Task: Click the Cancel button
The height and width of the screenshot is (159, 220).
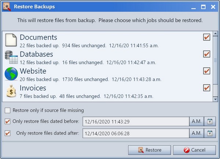Action: click(x=194, y=150)
